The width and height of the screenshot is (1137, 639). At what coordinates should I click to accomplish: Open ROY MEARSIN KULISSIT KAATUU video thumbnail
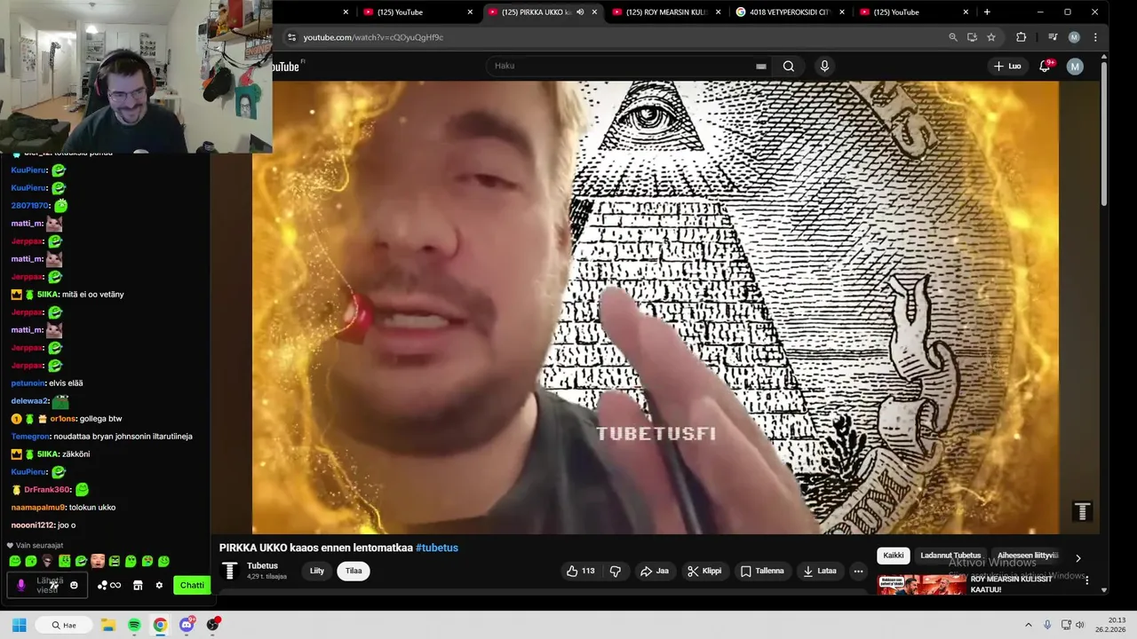[921, 584]
